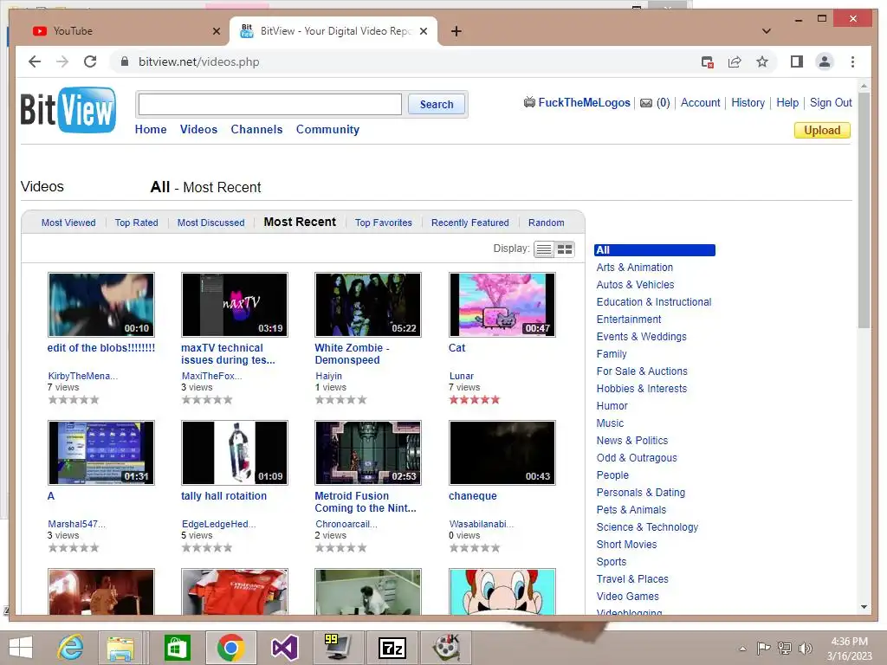Screen dimensions: 887x665
Task: Switch to list display view
Action: 544,249
